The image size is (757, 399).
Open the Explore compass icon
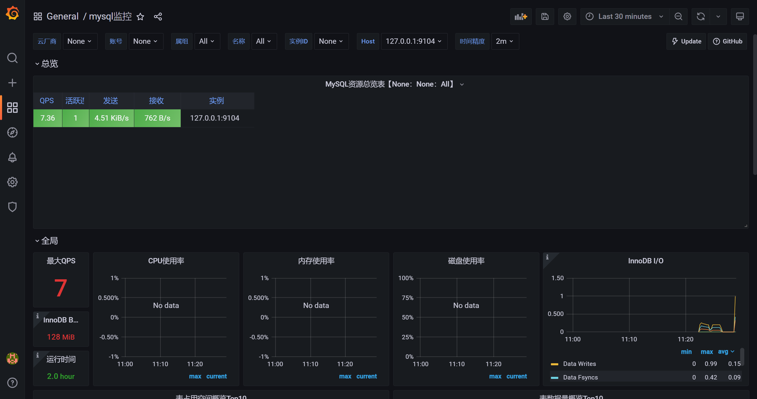12,132
